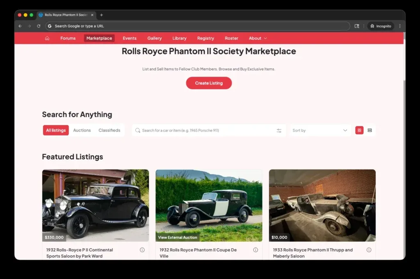Click the $10,000 price tag

click(x=279, y=238)
